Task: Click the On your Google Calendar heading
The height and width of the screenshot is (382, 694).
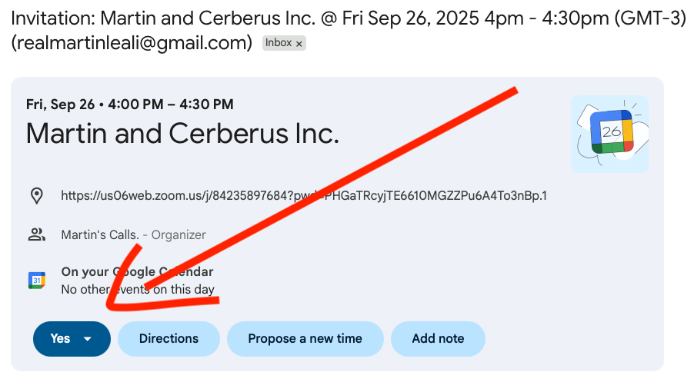Action: pyautogui.click(x=137, y=272)
